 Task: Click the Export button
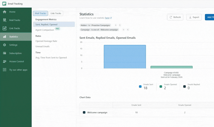pyautogui.click(x=194, y=17)
